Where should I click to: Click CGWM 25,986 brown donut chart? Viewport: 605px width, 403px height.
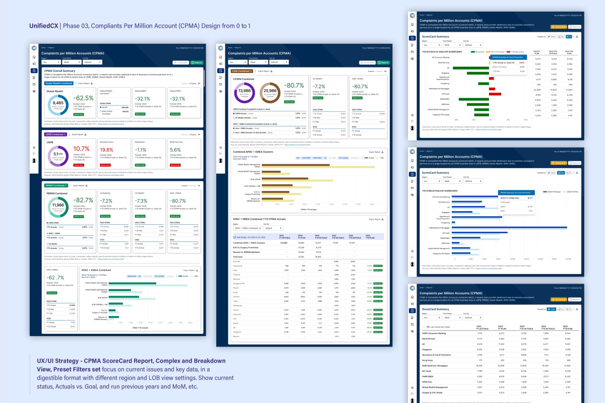click(x=270, y=92)
